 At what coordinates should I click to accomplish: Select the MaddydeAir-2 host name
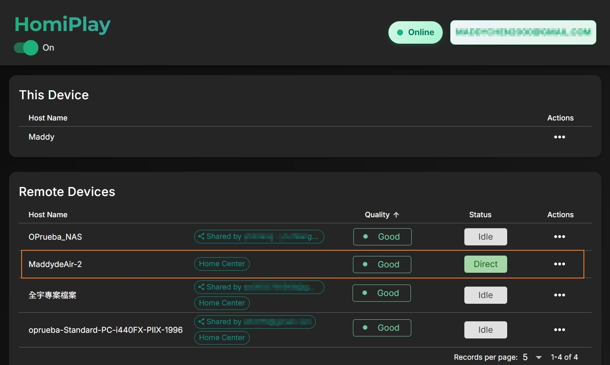pos(55,264)
